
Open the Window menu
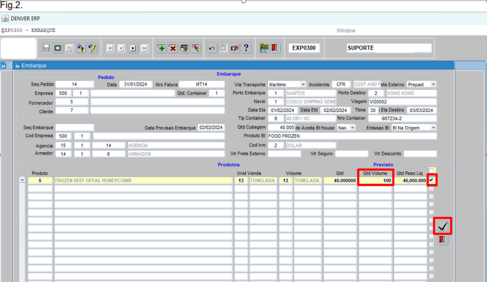pos(345,30)
